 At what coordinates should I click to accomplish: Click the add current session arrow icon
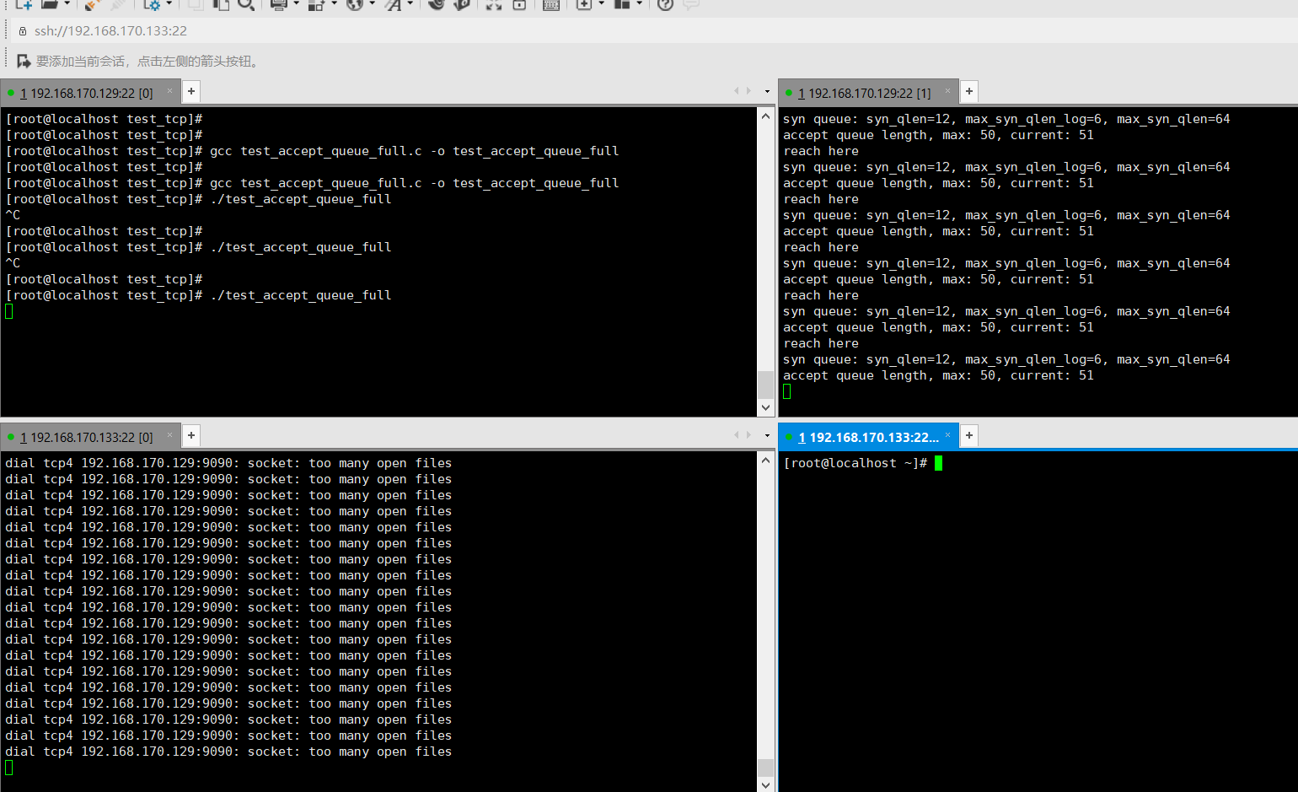(x=24, y=62)
